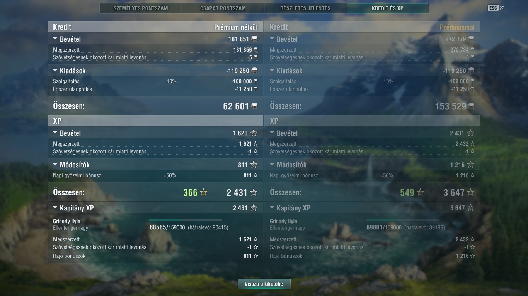The width and height of the screenshot is (528, 296).
Task: Click the Vissza a kikötőbe button
Action: pos(264,284)
